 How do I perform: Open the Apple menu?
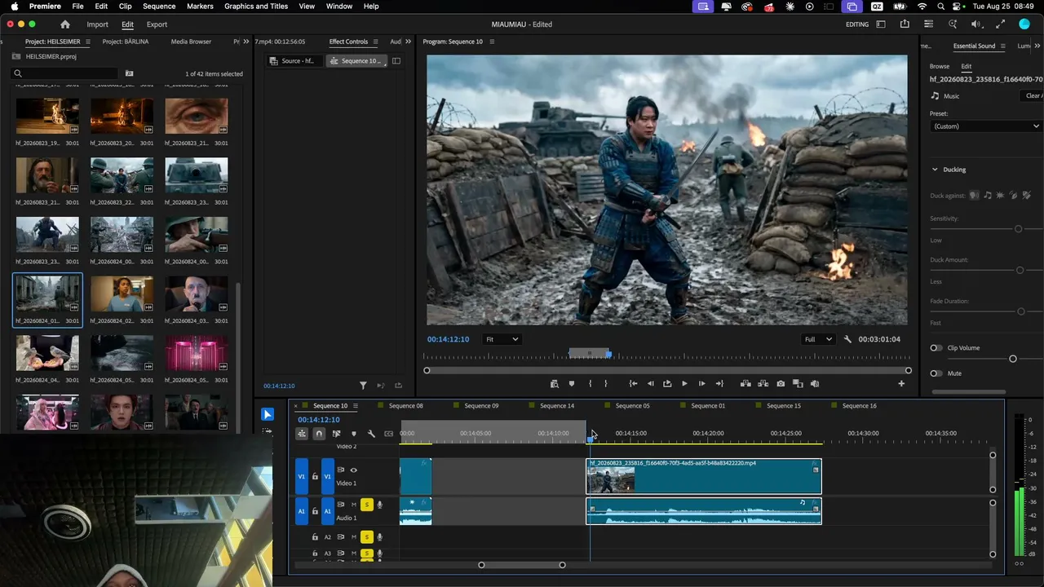tap(15, 7)
